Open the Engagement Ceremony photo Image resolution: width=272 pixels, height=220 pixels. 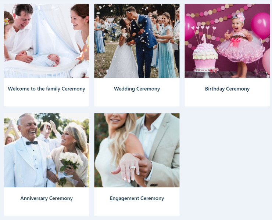137,150
